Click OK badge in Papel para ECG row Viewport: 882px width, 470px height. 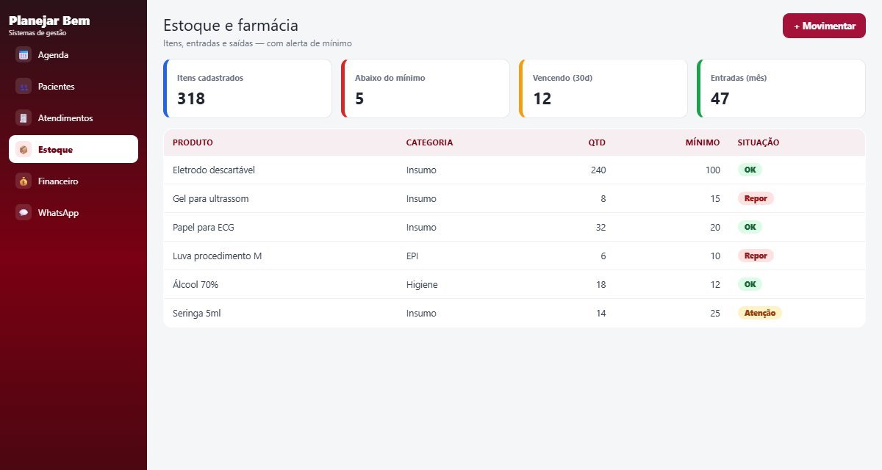[750, 227]
